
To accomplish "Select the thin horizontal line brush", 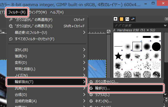I will pyautogui.click(x=118, y=46).
